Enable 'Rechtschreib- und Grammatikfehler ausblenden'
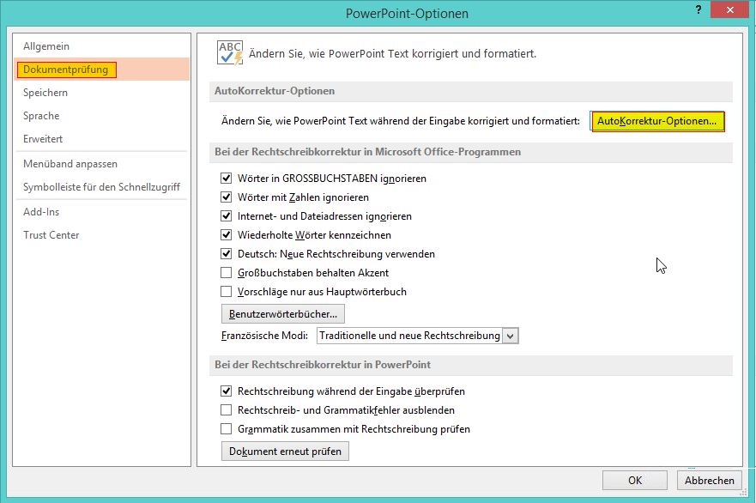This screenshot has width=756, height=503. [227, 410]
